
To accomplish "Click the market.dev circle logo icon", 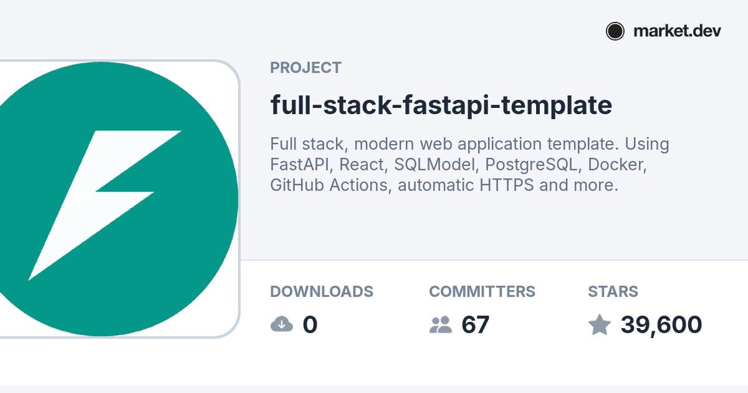I will (x=615, y=31).
